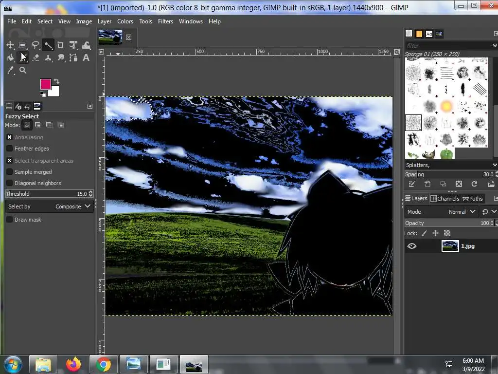
Task: Expand the brush filter dropdown arrow
Action: coord(495,45)
